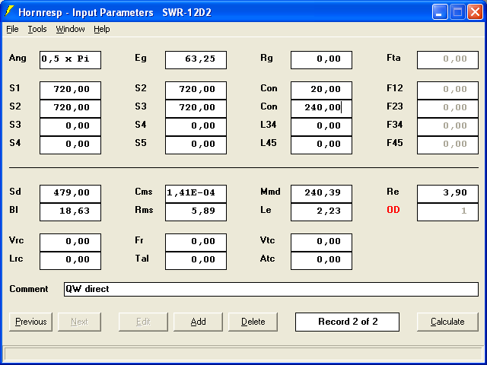Select the Bl field with 18,63
This screenshot has width=487, height=365.
70,212
